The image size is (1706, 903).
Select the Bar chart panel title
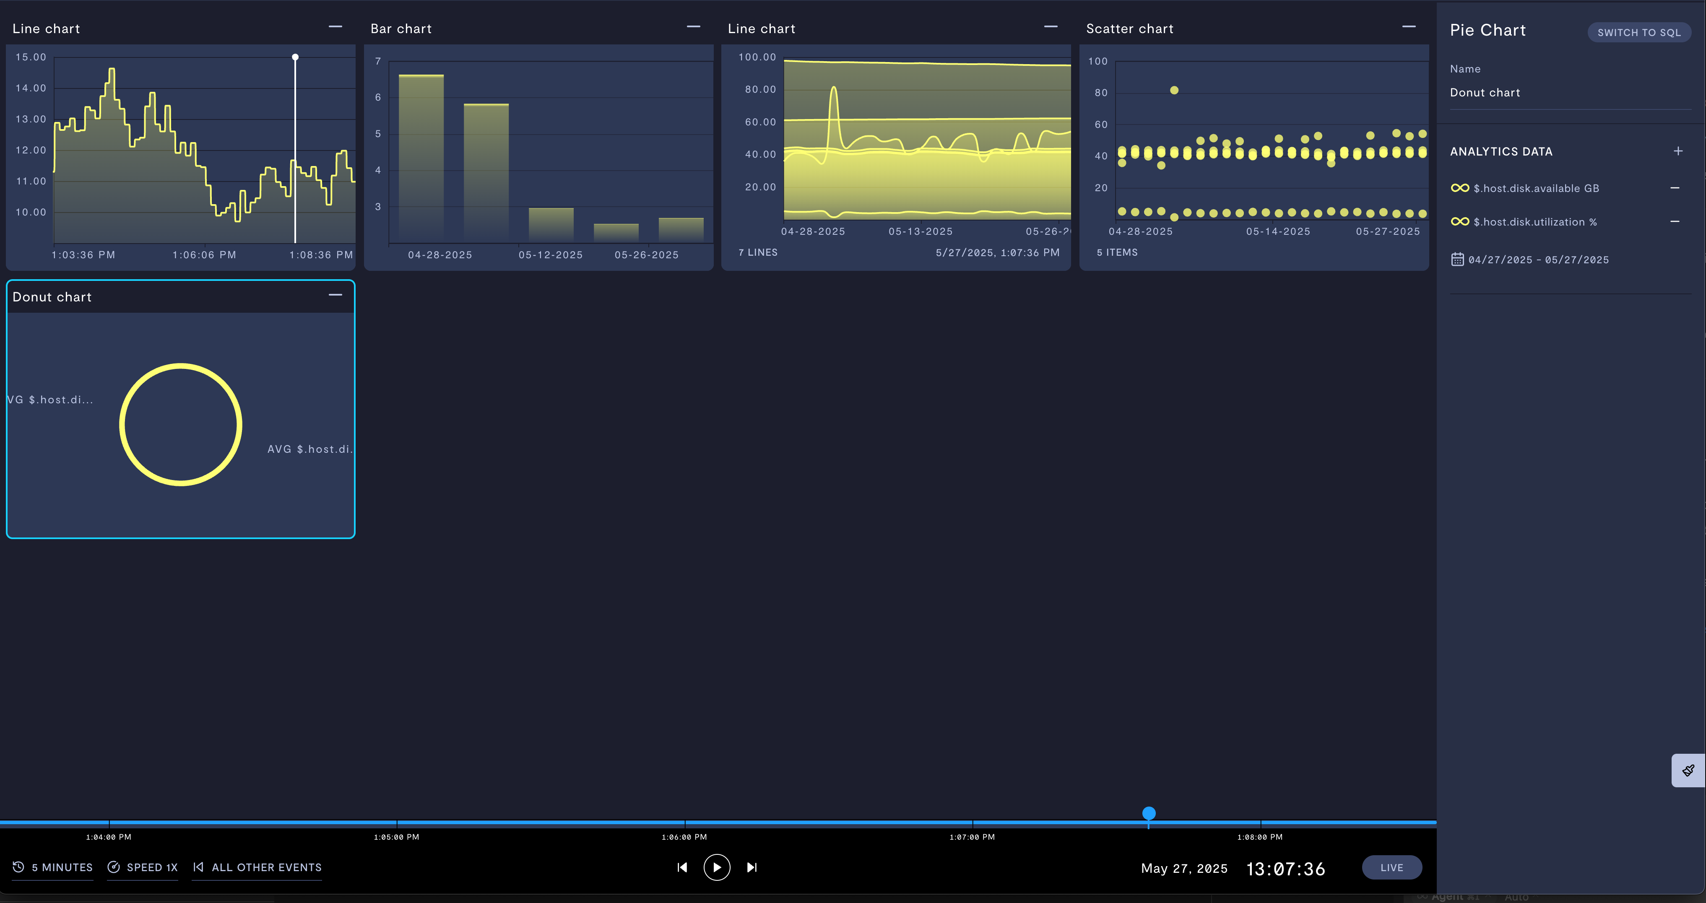tap(400, 29)
